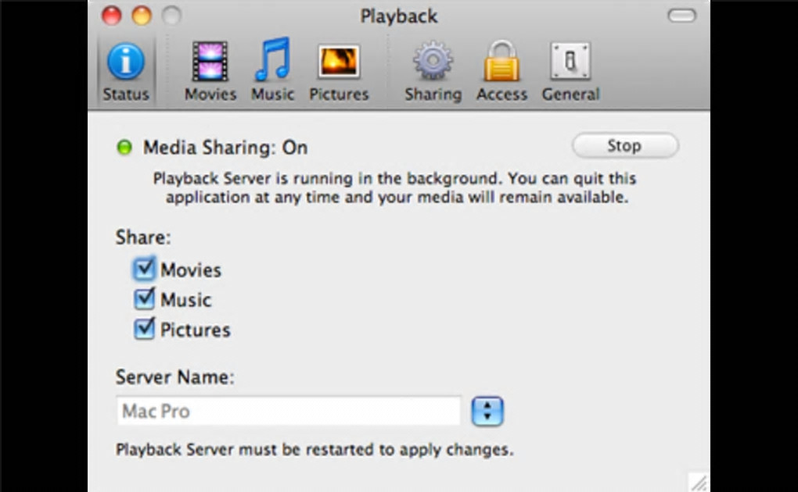Screen dimensions: 798x492
Task: Expand the Server Name dropdown arrows
Action: tap(487, 412)
